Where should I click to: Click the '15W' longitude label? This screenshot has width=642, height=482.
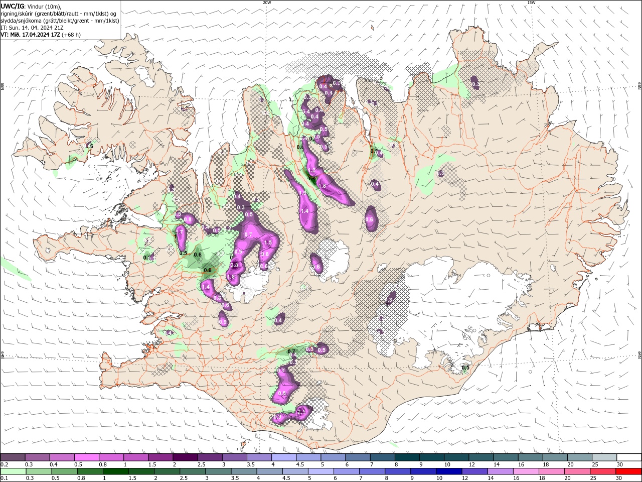[x=531, y=3]
